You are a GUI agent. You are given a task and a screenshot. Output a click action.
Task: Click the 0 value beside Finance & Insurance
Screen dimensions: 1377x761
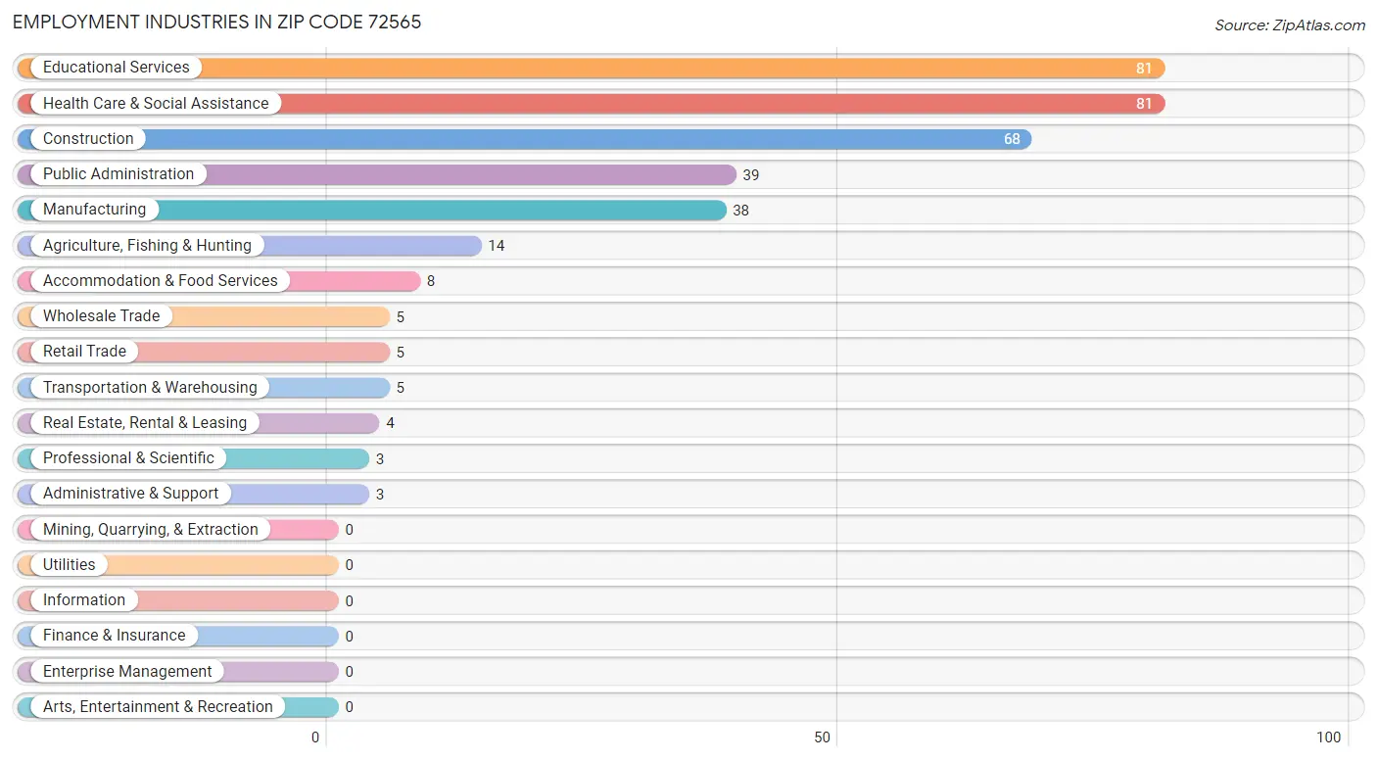(x=349, y=637)
